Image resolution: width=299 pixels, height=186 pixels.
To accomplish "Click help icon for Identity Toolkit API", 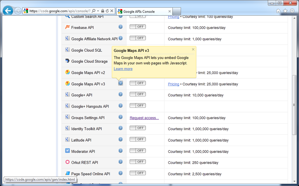I will click(121, 128).
